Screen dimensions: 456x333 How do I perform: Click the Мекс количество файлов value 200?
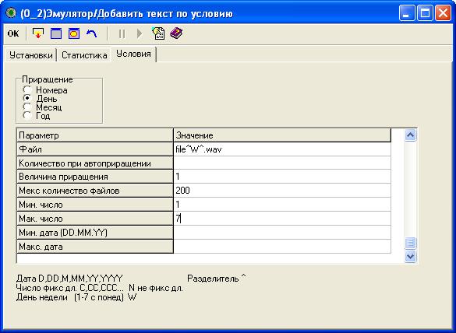[282, 191]
